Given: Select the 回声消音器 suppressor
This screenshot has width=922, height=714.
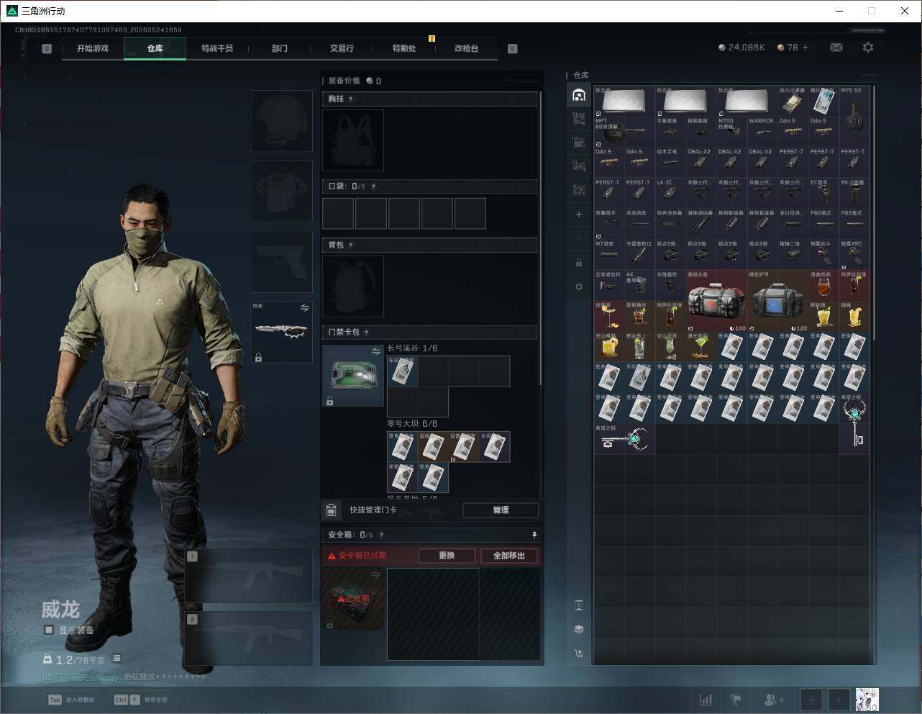Looking at the screenshot, I should tap(670, 224).
